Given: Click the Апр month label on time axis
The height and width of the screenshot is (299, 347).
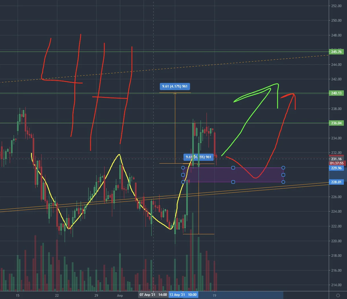Looking at the screenshot, I should (x=120, y=295).
